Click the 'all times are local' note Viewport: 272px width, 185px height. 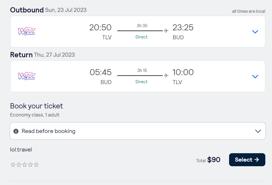[x=249, y=11]
